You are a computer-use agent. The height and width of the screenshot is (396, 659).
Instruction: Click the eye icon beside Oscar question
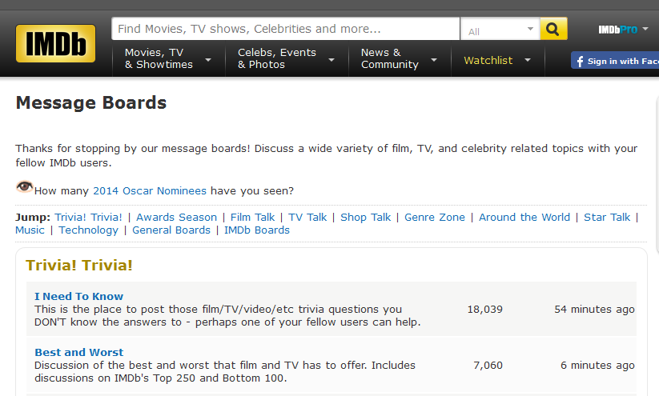coord(25,187)
